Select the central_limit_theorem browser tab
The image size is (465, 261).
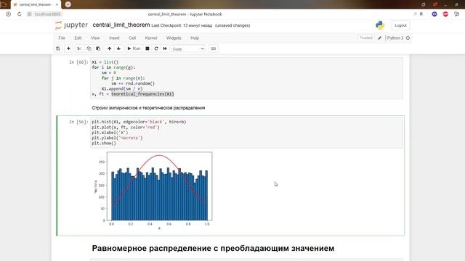[36, 4]
